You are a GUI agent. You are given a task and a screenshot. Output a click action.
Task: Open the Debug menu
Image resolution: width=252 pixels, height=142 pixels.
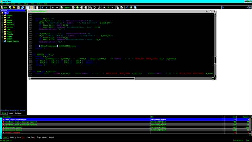coord(26,4)
